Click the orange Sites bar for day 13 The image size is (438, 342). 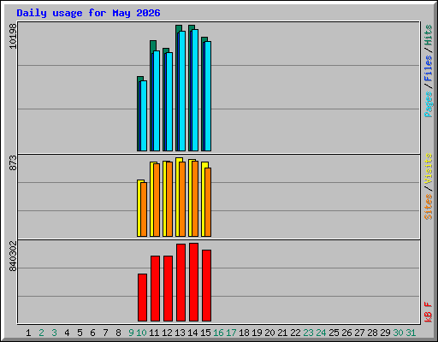tap(182, 199)
